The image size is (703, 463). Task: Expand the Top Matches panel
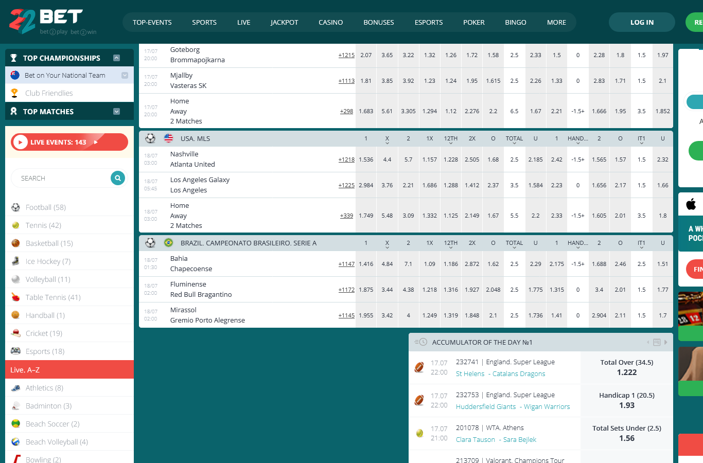pos(116,112)
